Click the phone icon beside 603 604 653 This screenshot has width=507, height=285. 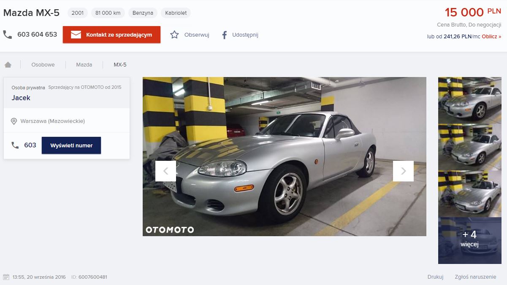tap(8, 35)
